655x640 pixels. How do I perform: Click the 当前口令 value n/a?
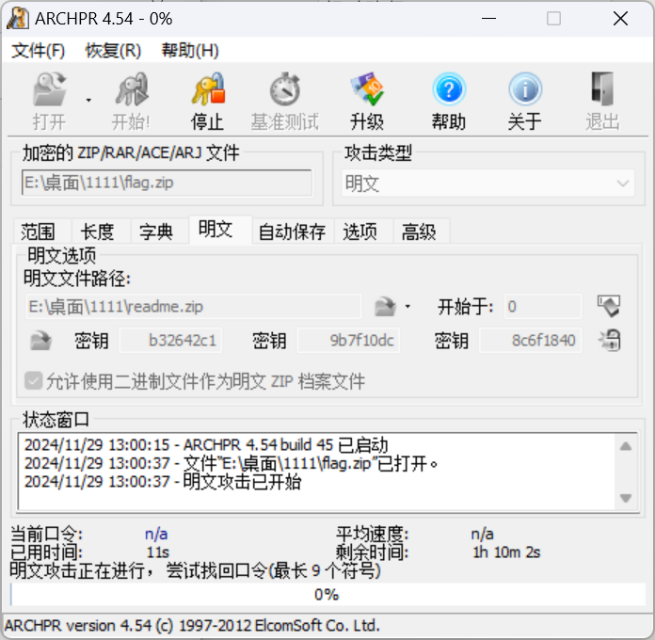tap(156, 534)
